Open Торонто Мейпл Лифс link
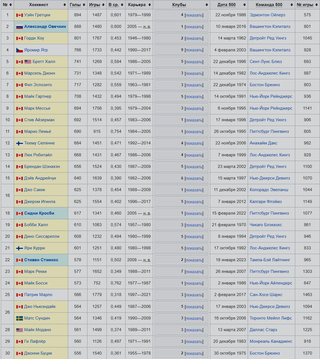The height and width of the screenshot is (359, 320). click(x=271, y=318)
